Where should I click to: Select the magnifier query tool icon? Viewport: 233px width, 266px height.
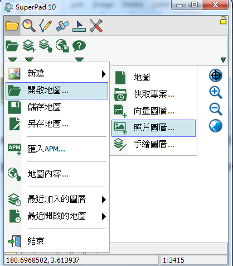pos(29,26)
